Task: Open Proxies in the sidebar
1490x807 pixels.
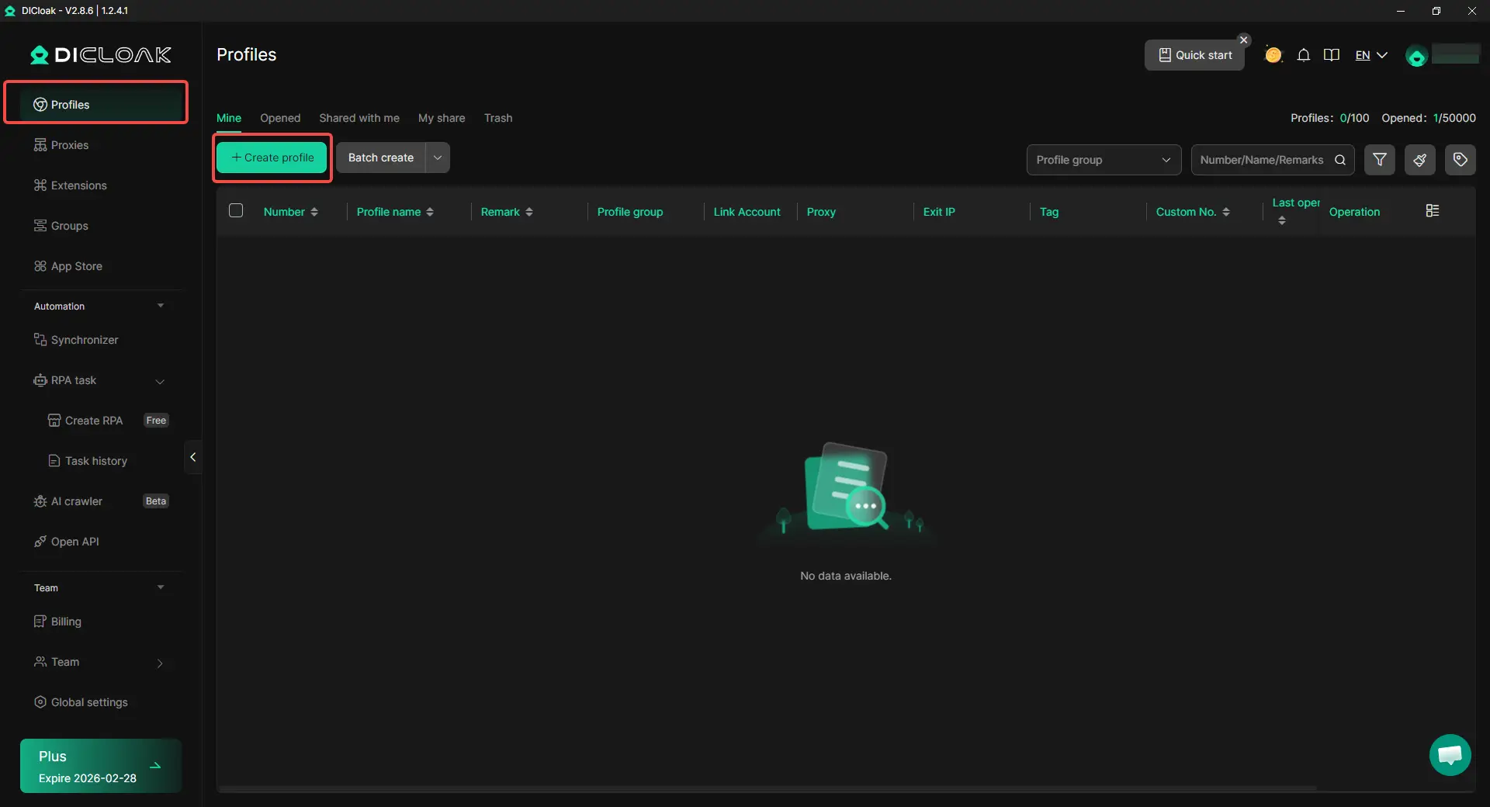Action: tap(70, 145)
